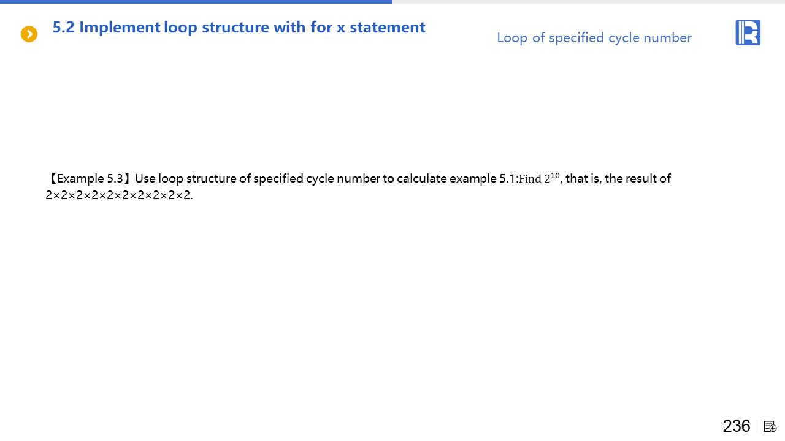Click the word 'Find' before the formula
The height and width of the screenshot is (441, 785).
pos(530,179)
